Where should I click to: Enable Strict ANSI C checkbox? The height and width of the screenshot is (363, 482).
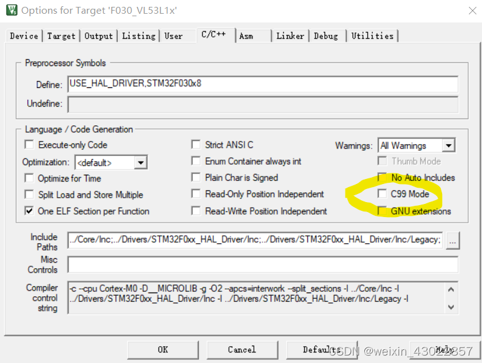196,144
